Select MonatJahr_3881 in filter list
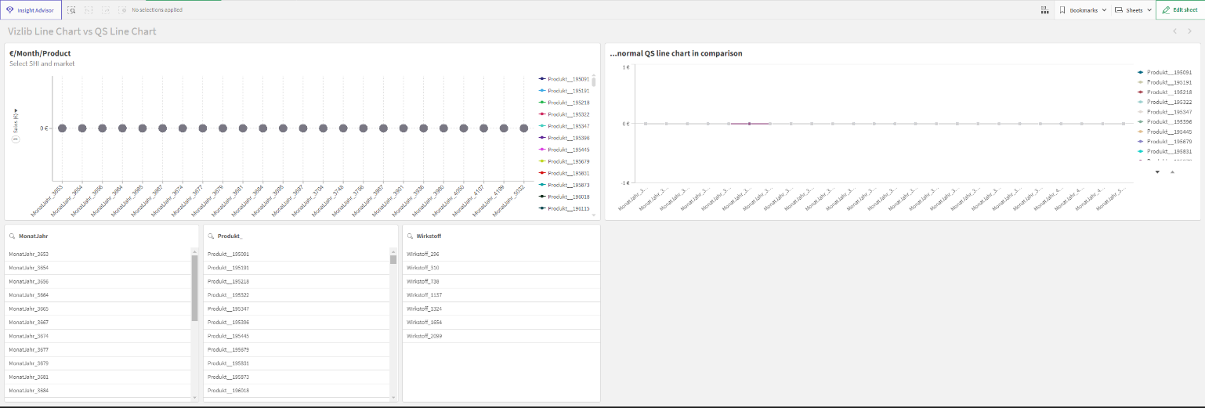The width and height of the screenshot is (1205, 408). click(98, 377)
